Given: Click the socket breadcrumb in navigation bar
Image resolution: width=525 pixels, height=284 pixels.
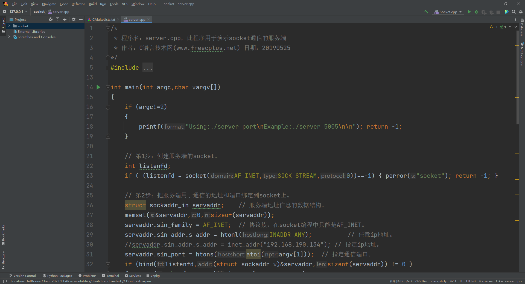Looking at the screenshot, I should pyautogui.click(x=39, y=12).
